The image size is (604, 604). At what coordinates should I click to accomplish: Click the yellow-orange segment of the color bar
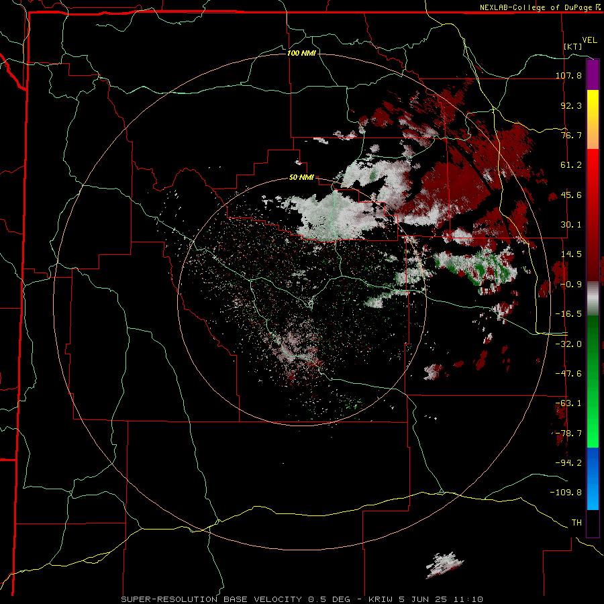point(593,119)
